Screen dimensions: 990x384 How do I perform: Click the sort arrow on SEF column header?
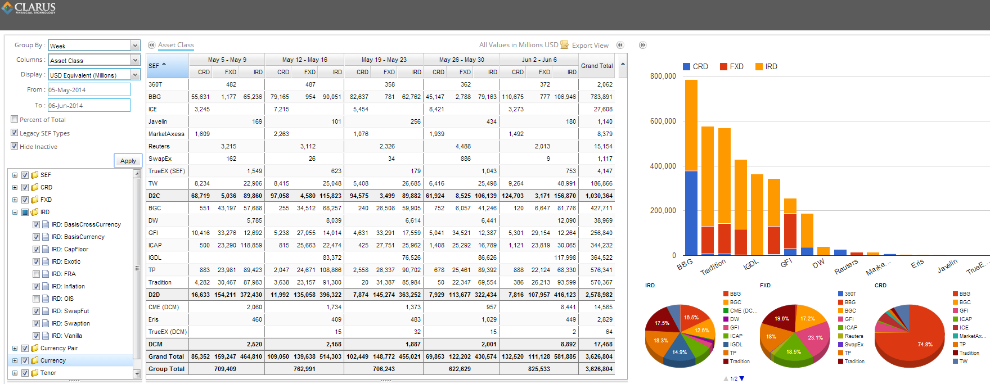(164, 64)
